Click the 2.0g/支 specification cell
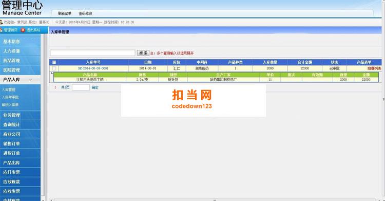This screenshot has height=201, width=385. point(142,80)
